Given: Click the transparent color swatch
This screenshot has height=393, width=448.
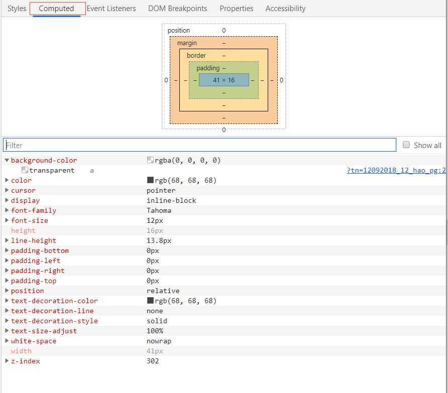Looking at the screenshot, I should (x=25, y=170).
